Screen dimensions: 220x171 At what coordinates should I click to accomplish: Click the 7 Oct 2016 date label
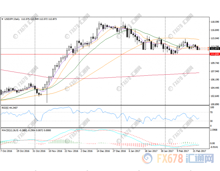pos(6,151)
